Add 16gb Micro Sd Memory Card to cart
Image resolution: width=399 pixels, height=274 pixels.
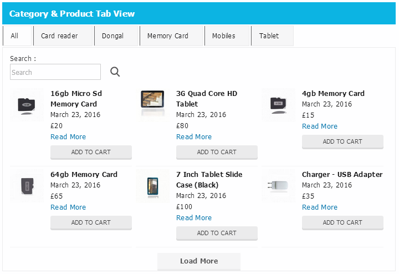pos(91,152)
